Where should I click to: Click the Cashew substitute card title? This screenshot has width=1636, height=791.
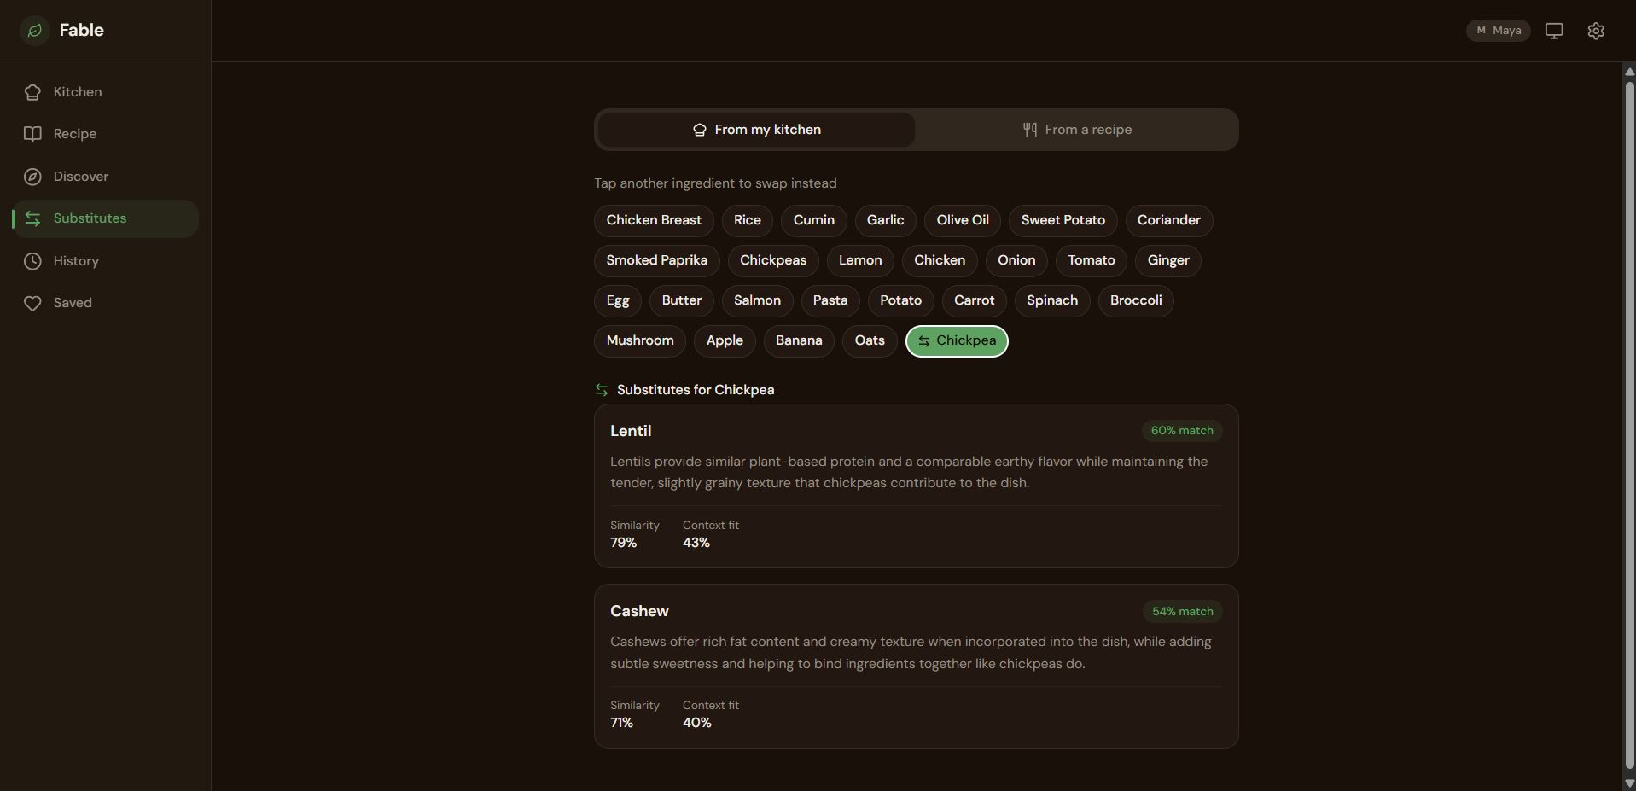pyautogui.click(x=639, y=611)
